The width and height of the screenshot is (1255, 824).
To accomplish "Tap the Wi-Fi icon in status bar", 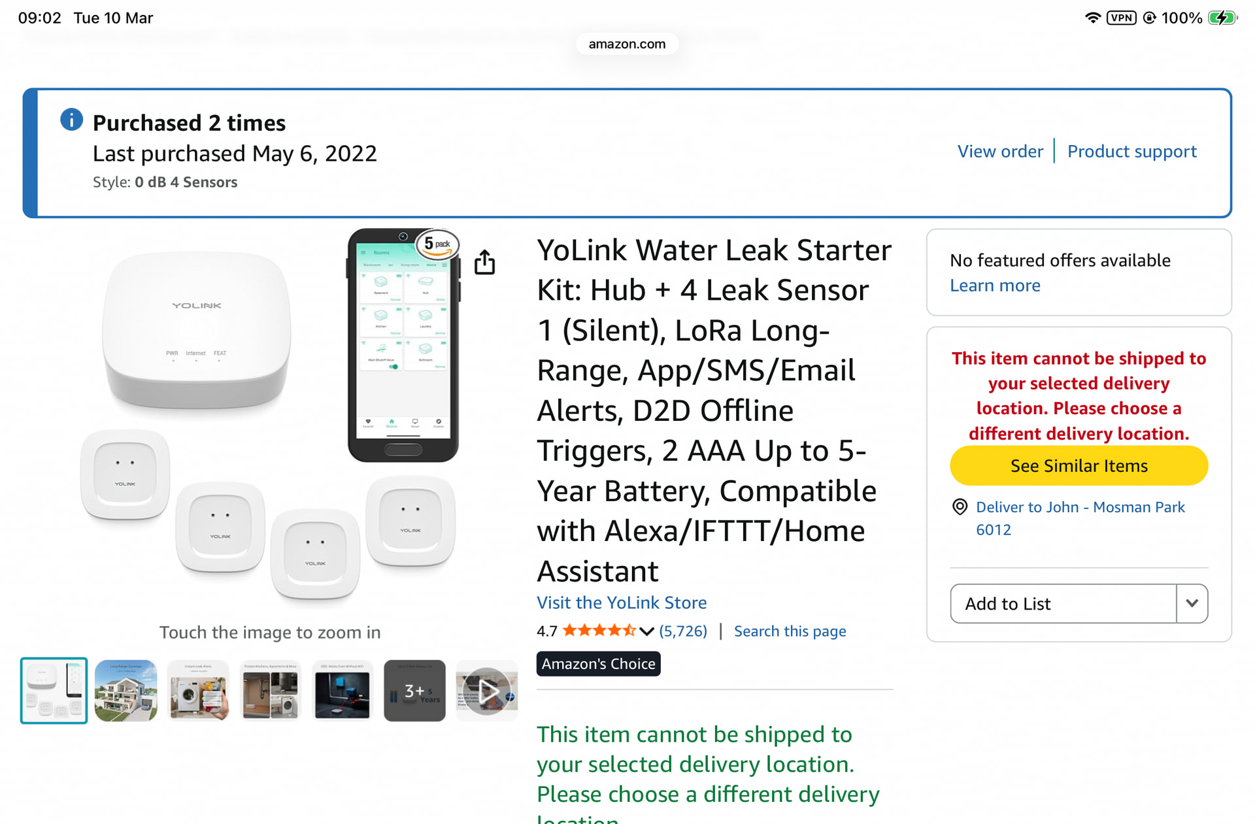I will (1092, 18).
